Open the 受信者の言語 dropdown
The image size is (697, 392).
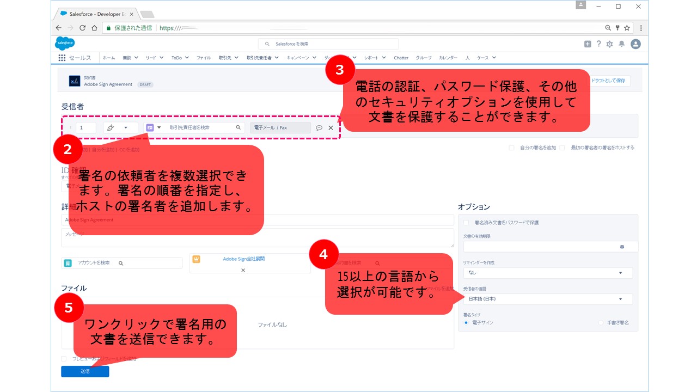(x=548, y=299)
